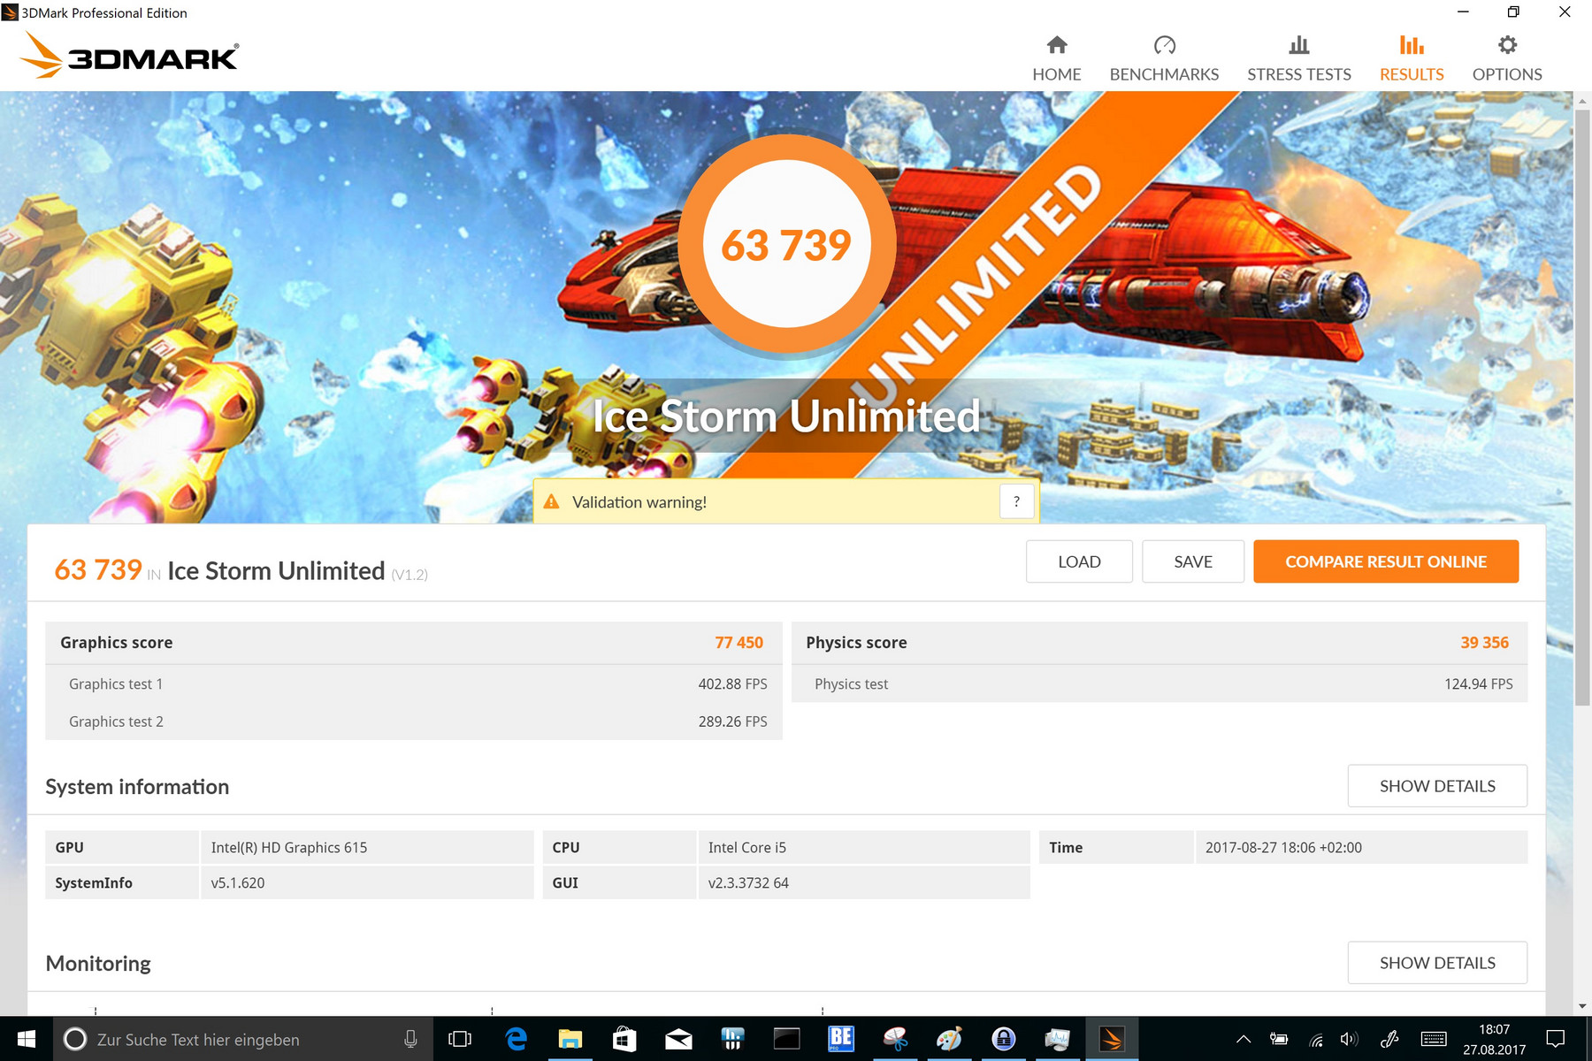Show details for System information
The height and width of the screenshot is (1061, 1592).
pos(1437,786)
